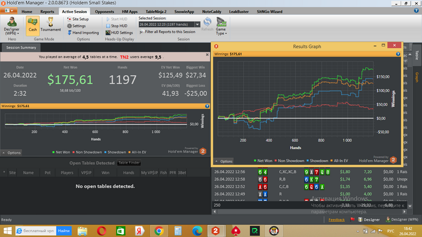Screen dimensions: 422x237
Task: Switch to the Reports tab
Action: (47, 11)
